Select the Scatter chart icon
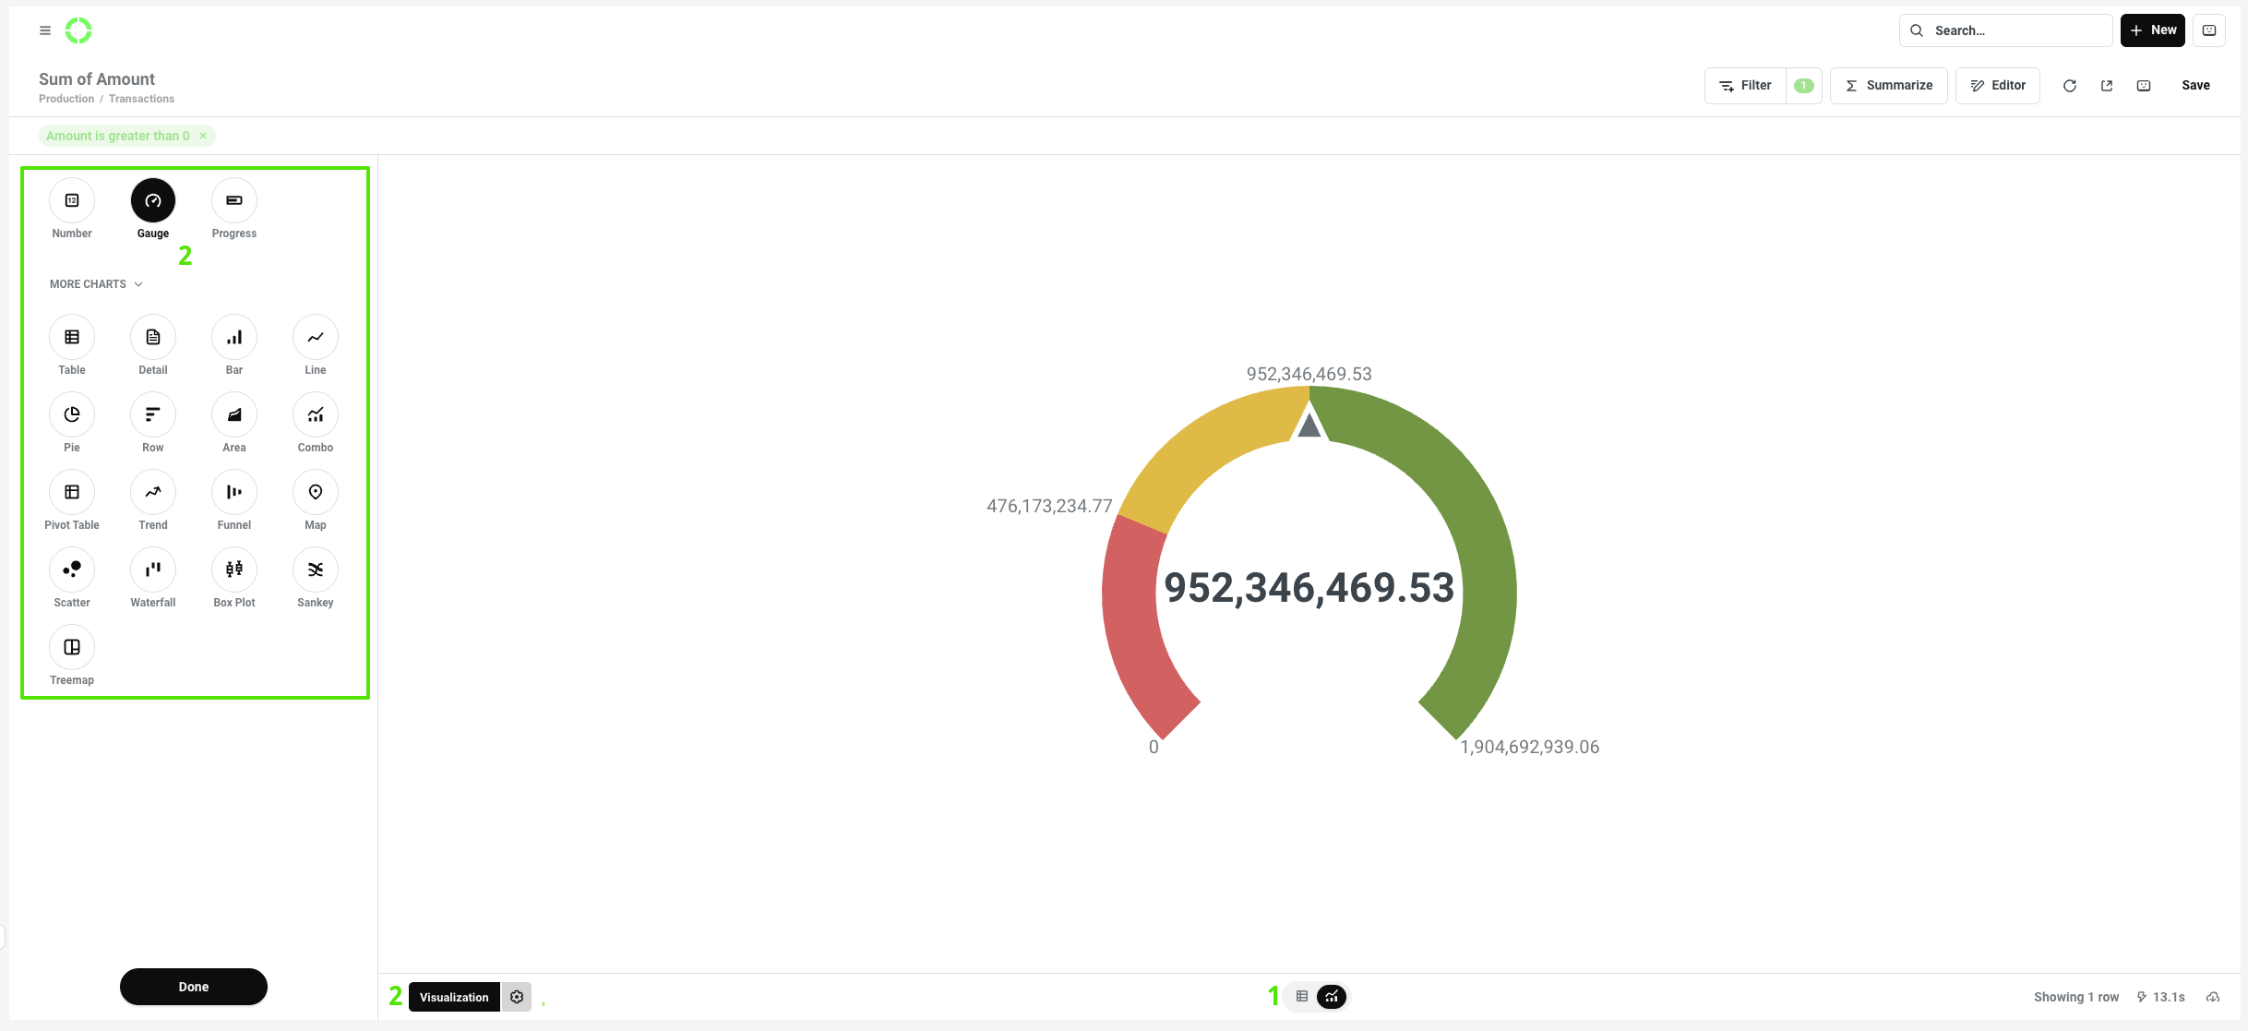This screenshot has height=1031, width=2248. 72,569
